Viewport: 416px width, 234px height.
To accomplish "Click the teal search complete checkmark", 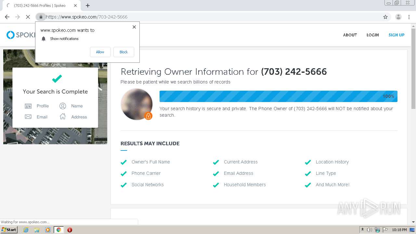I will [x=57, y=79].
